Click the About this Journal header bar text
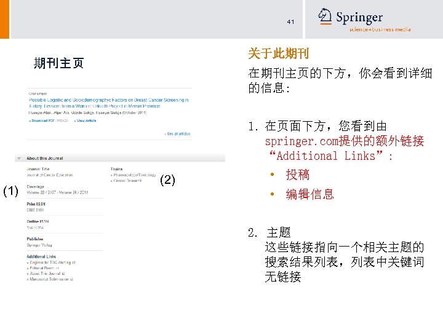The height and width of the screenshot is (332, 443). (45, 159)
